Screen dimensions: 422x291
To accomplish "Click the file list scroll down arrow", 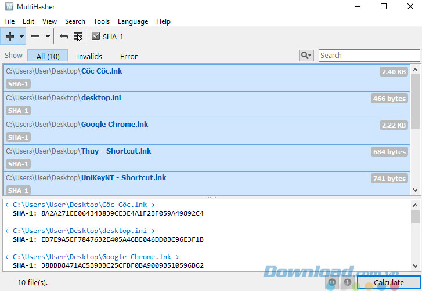I will [x=415, y=190].
